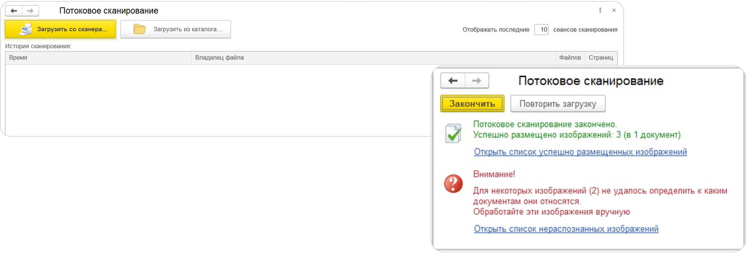Go forward in main scanning window
Viewport: 747px width, 253px height.
click(30, 11)
